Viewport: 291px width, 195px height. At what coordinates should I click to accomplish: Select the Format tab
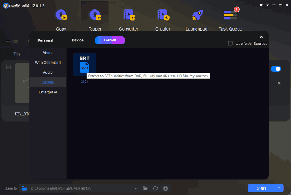pos(110,40)
